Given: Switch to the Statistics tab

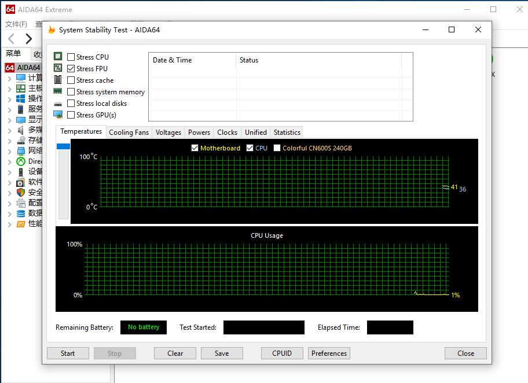Looking at the screenshot, I should click(287, 132).
